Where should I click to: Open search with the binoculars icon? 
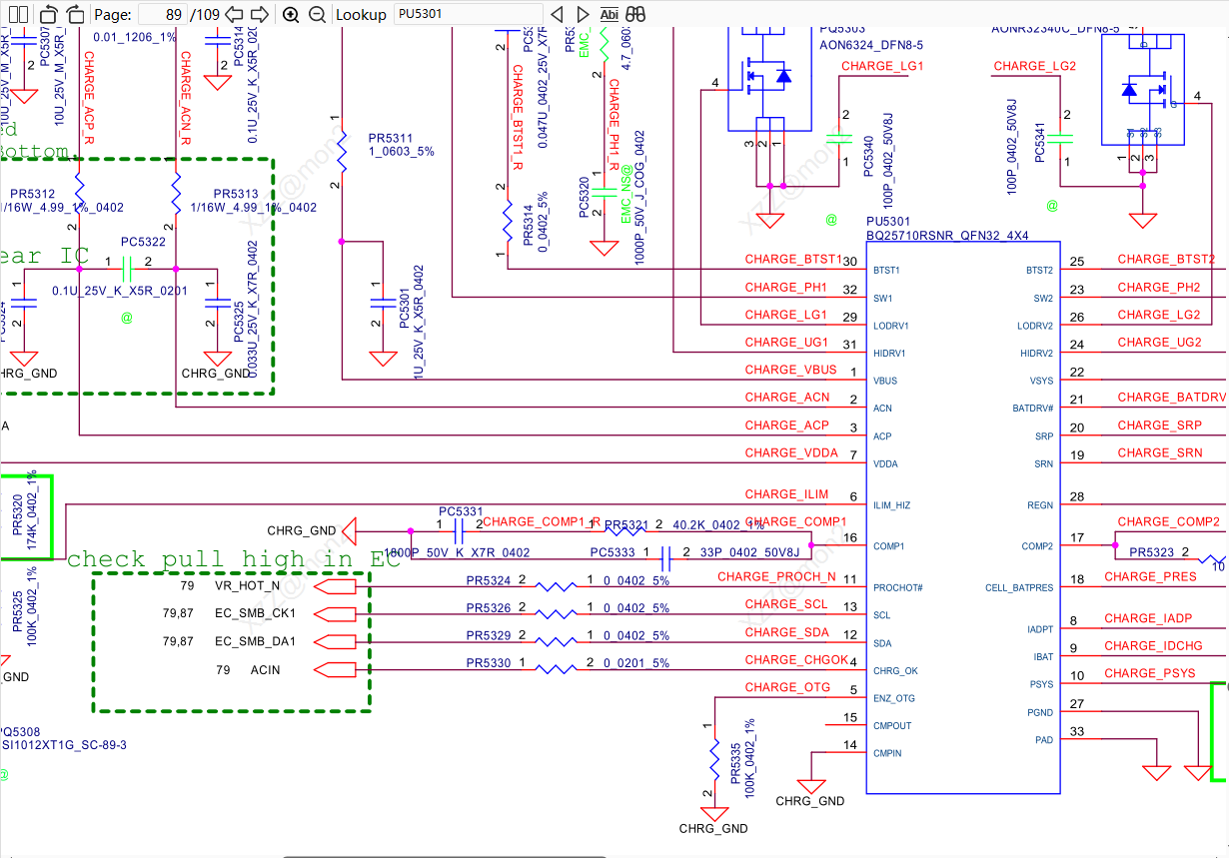[635, 14]
